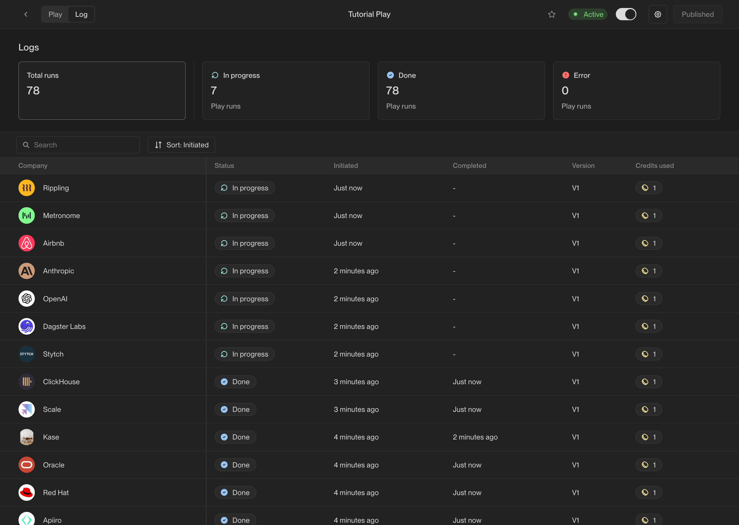This screenshot has width=739, height=525.
Task: Filter logs by In progress card
Action: [x=286, y=91]
